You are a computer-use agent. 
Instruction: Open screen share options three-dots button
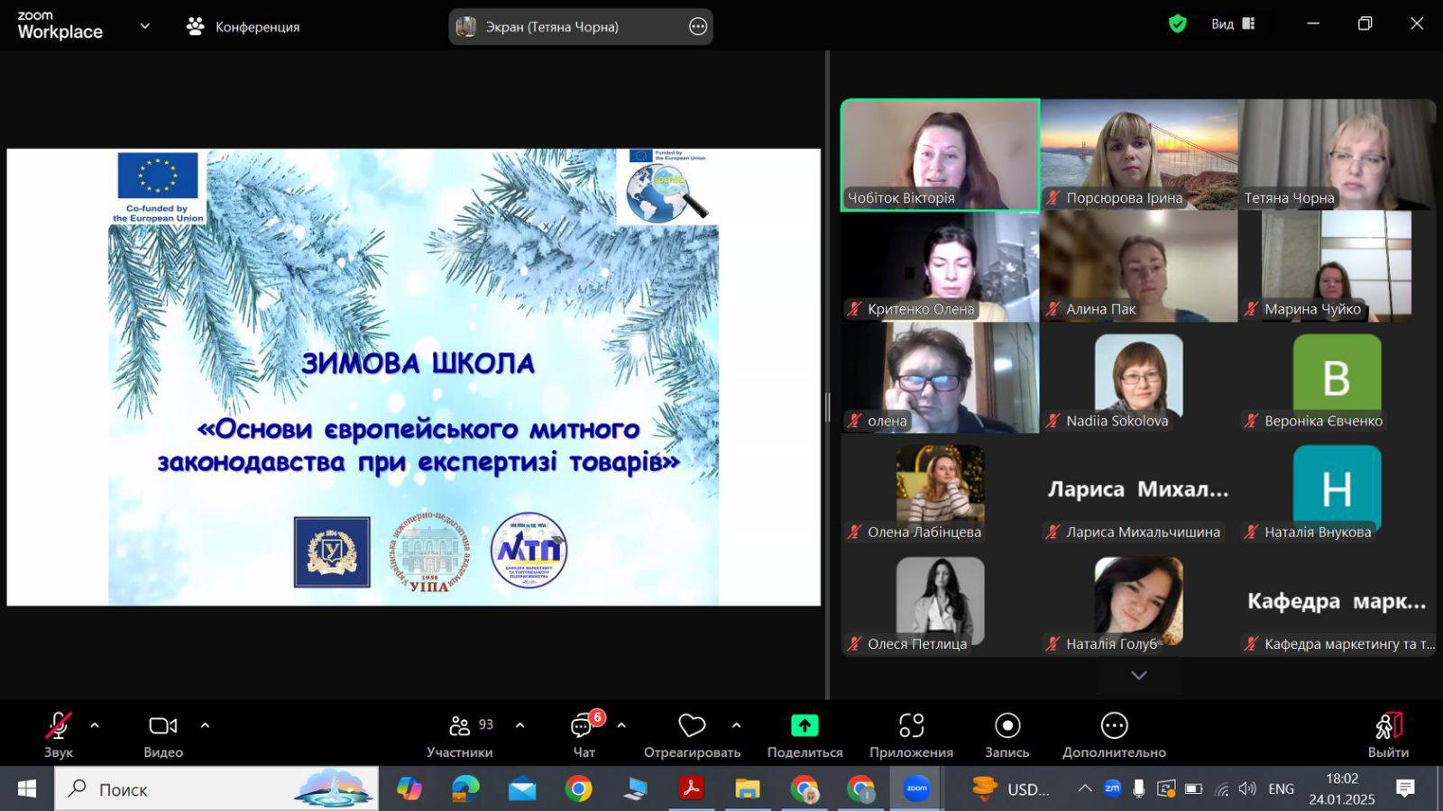[x=697, y=27]
